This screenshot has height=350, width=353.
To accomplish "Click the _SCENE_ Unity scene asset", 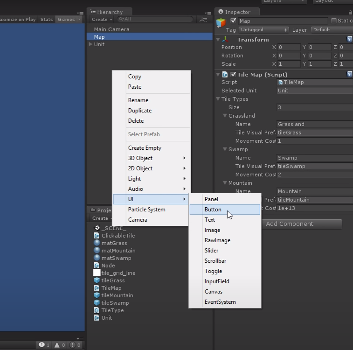I will [x=110, y=228].
